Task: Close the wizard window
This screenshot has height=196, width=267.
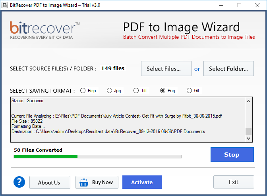Action: click(257, 5)
